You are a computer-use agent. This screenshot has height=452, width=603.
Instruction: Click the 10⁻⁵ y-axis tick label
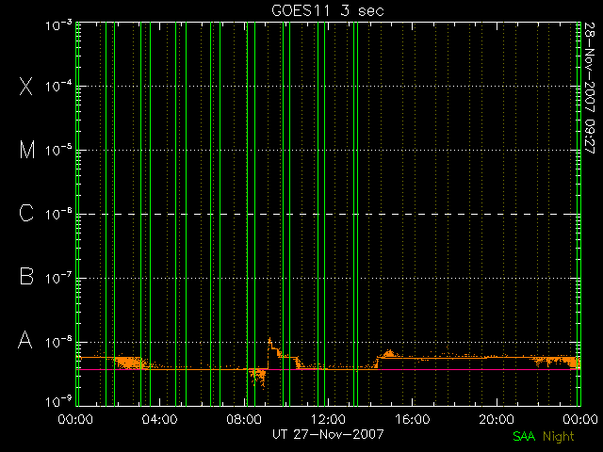coord(58,150)
